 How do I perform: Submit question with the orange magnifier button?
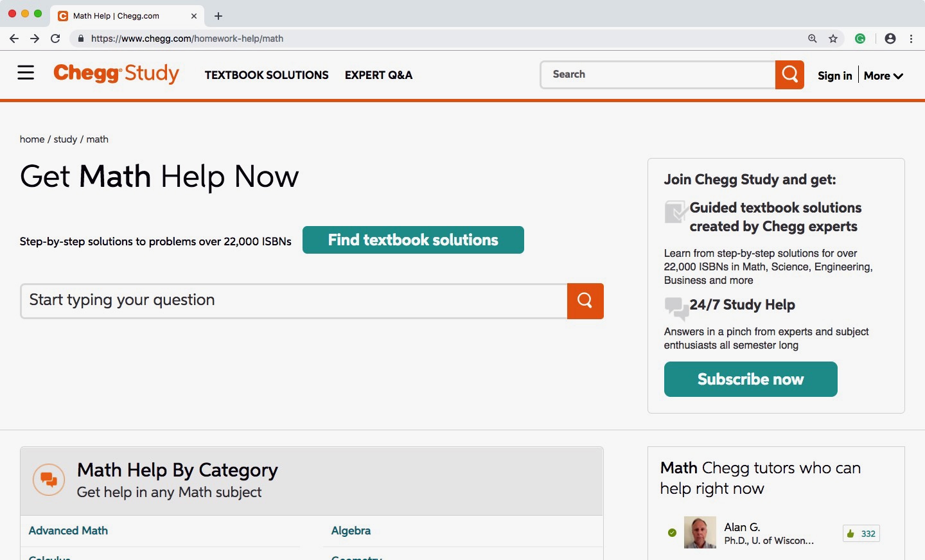(585, 301)
